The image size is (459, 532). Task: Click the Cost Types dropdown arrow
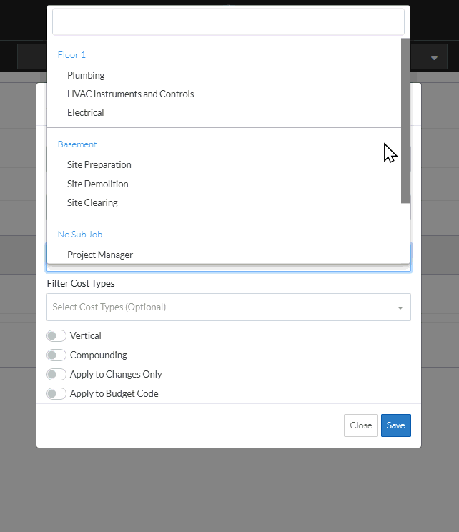tap(400, 308)
